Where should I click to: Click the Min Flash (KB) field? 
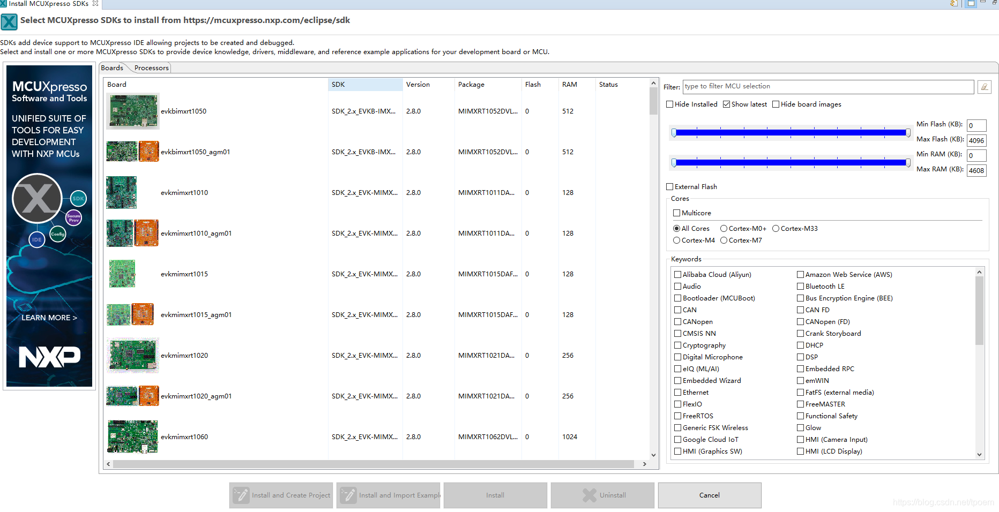click(x=976, y=125)
